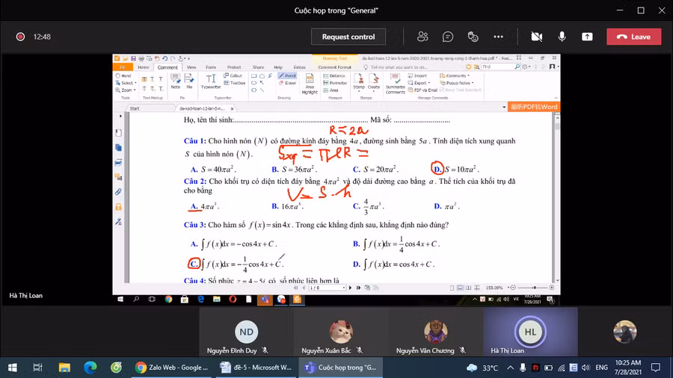673x378 pixels.
Task: Click the Request control button
Action: tap(348, 37)
